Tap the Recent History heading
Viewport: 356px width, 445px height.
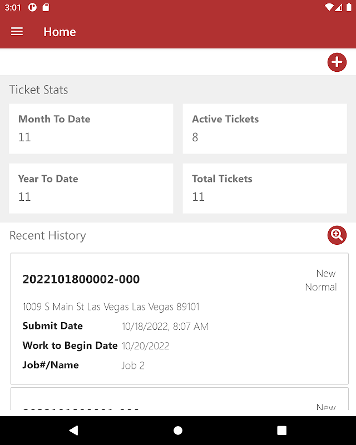pos(48,236)
